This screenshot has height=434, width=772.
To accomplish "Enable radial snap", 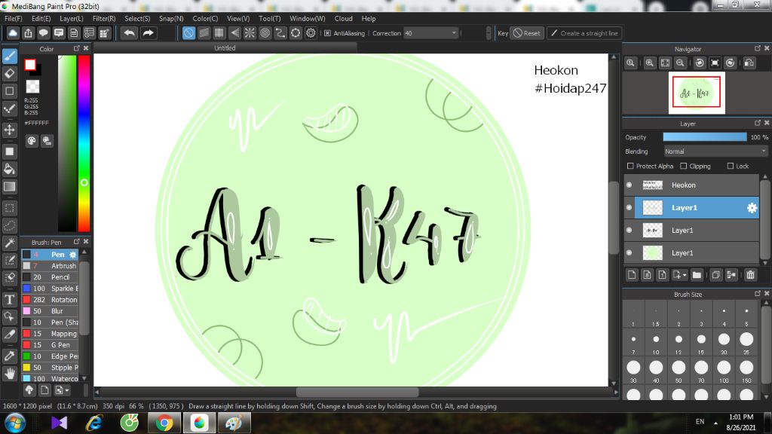I will pyautogui.click(x=250, y=33).
